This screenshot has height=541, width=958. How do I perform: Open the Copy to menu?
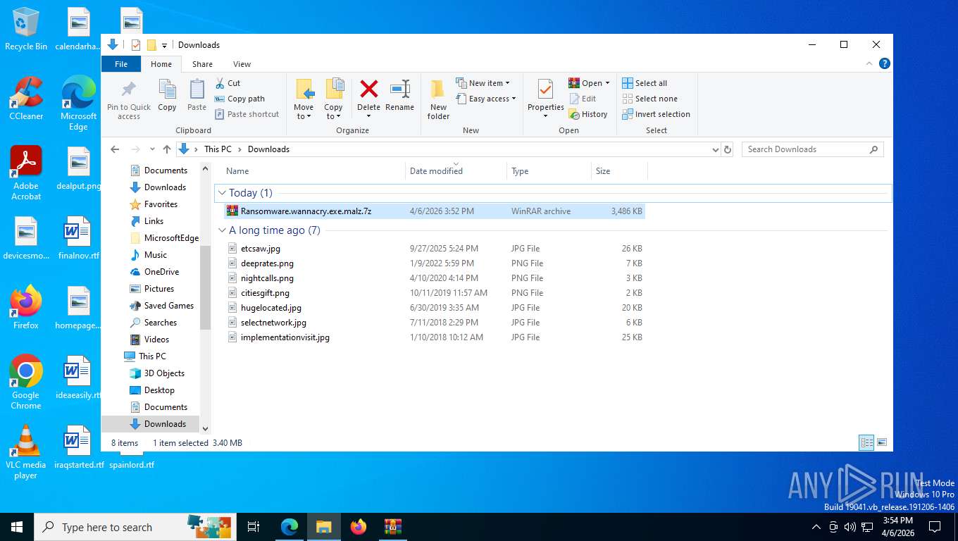point(333,99)
